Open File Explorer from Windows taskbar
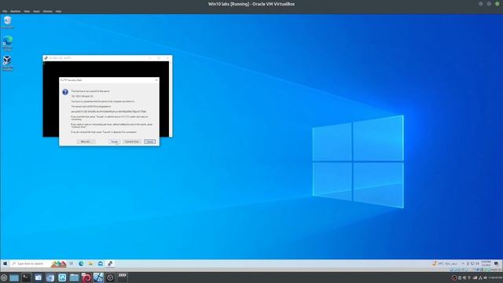This screenshot has height=283, width=503. tap(91, 263)
